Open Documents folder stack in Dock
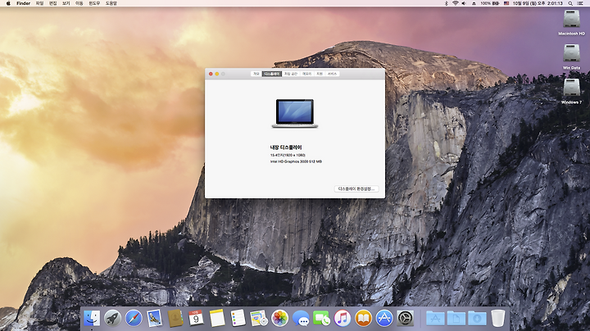Screen dimensions: 590x331 pyautogui.click(x=456, y=318)
